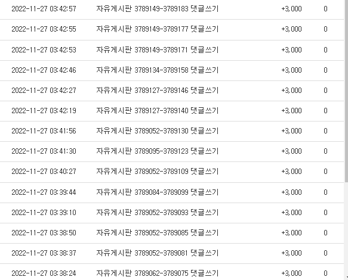Open the 3789052-3789081 댓글쓰기 entry
The height and width of the screenshot is (280, 348).
click(x=158, y=253)
